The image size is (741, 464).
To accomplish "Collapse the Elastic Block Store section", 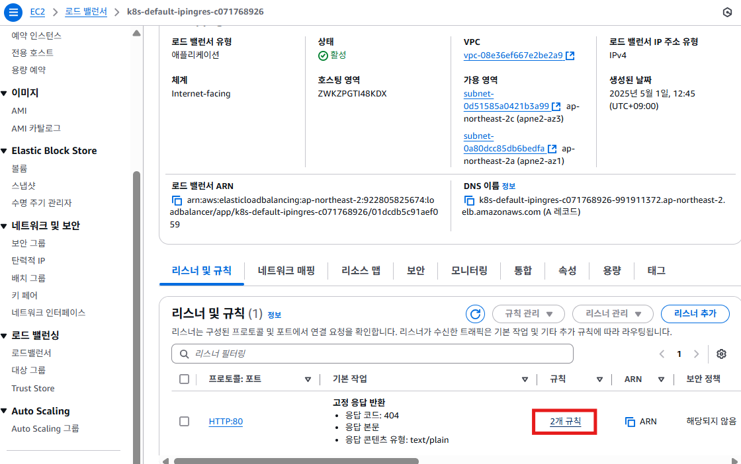I will pos(4,151).
